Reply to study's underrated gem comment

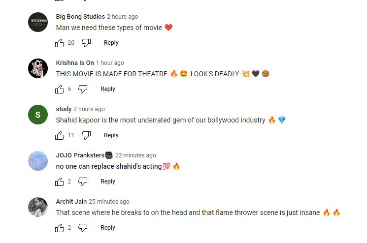[x=111, y=135]
